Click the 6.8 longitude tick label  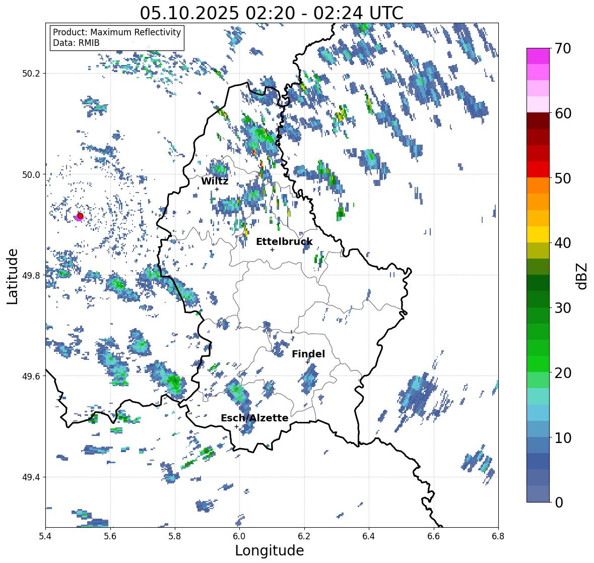(x=498, y=536)
